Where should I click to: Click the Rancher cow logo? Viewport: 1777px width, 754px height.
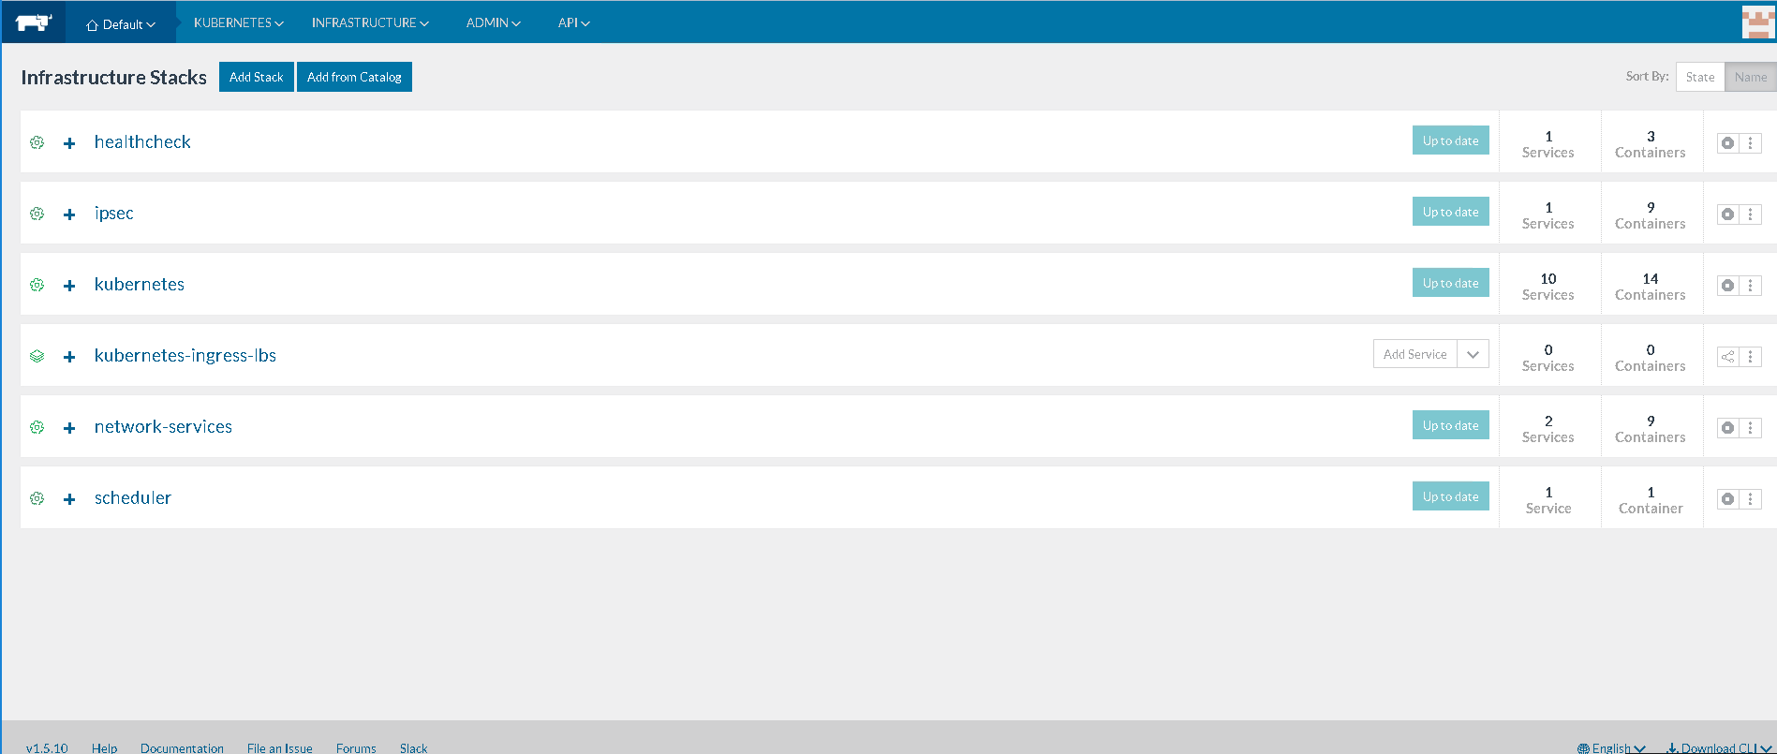[34, 22]
